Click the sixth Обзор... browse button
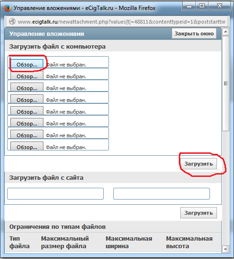The width and height of the screenshot is (234, 259). click(x=27, y=123)
